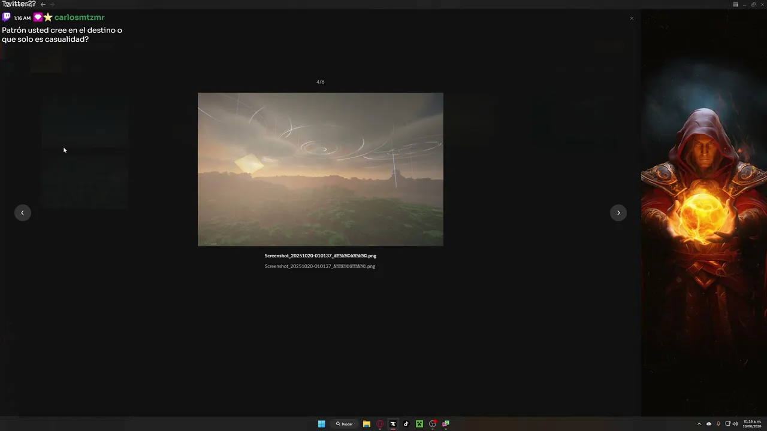This screenshot has height=431, width=767.
Task: Click the Twitch logo beside the chat message
Action: pyautogui.click(x=7, y=17)
